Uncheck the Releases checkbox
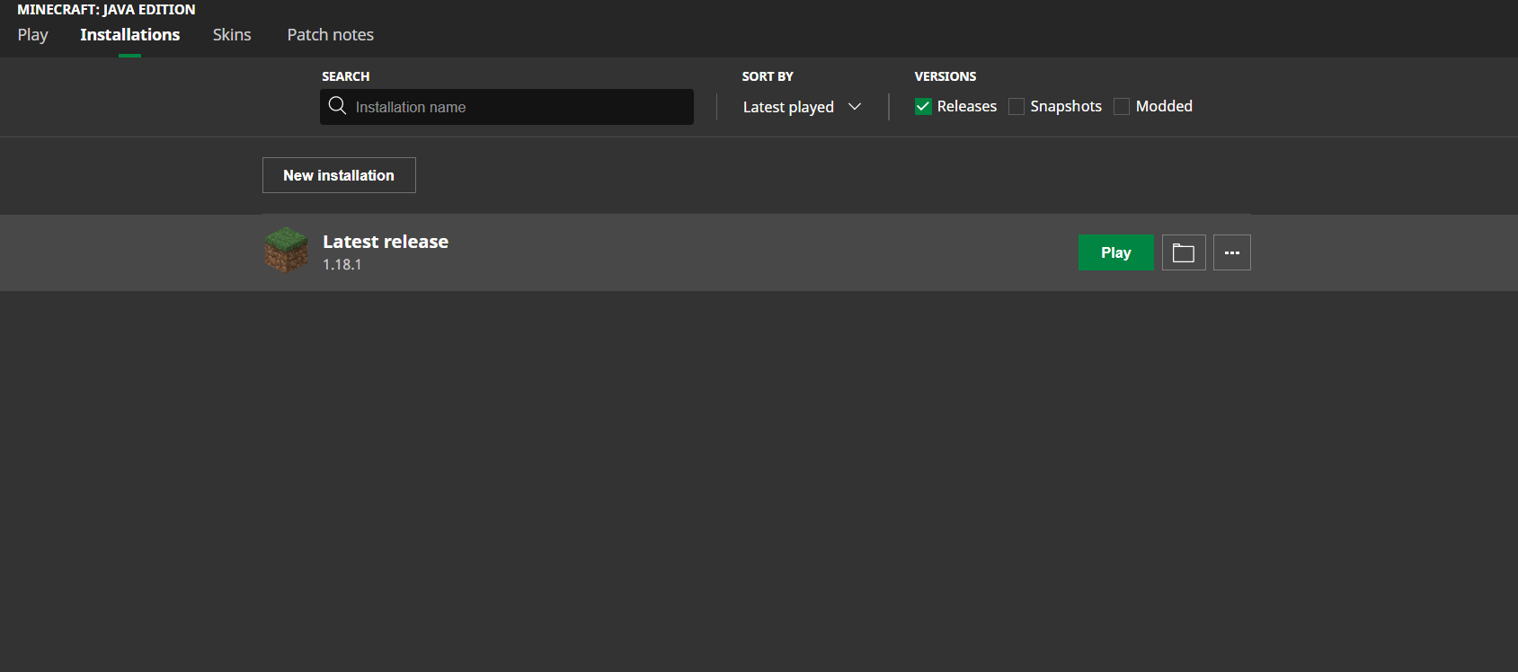1518x672 pixels. click(x=923, y=106)
